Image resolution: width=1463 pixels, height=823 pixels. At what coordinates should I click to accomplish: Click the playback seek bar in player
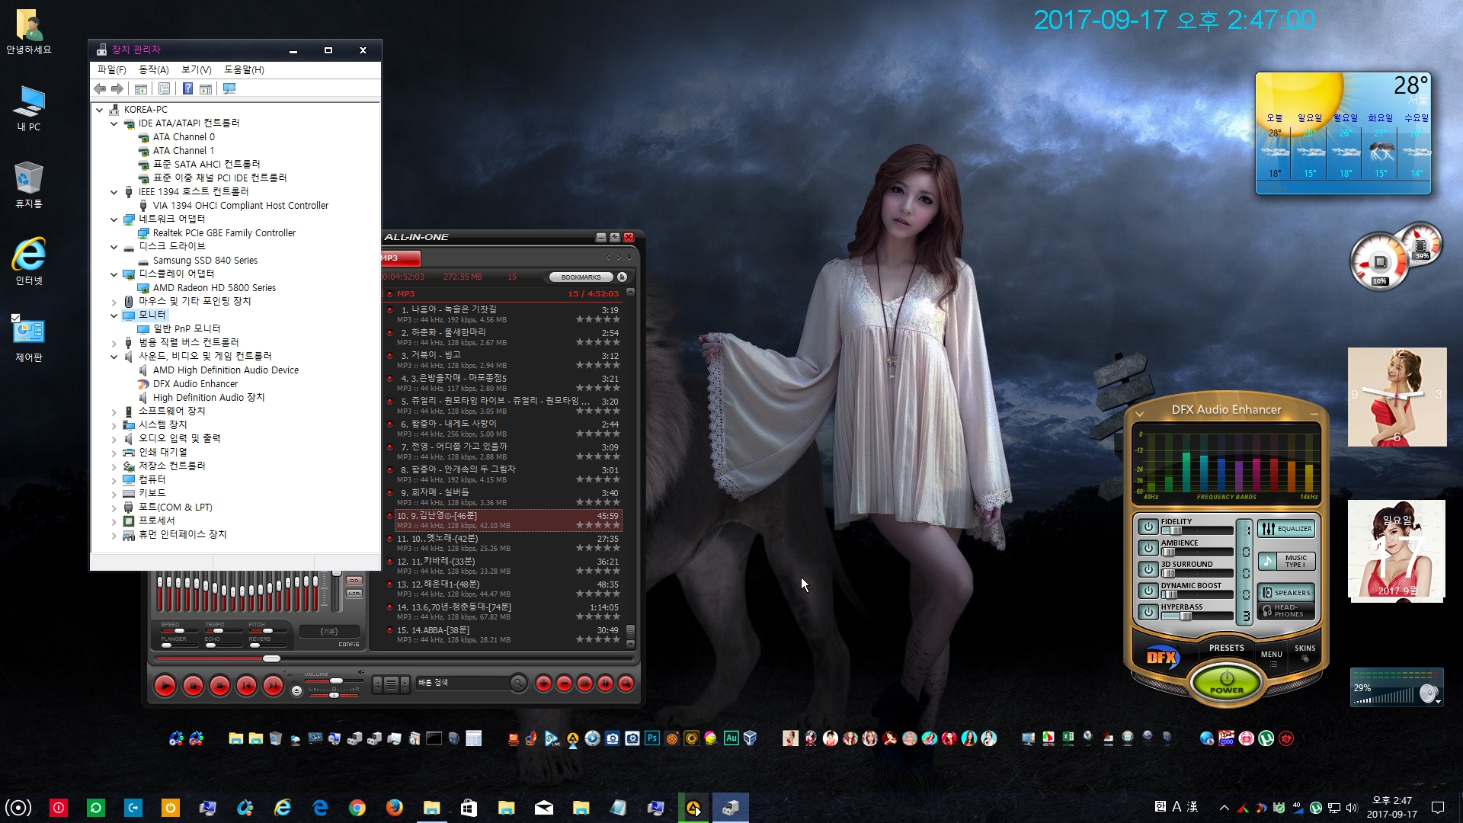coord(393,658)
